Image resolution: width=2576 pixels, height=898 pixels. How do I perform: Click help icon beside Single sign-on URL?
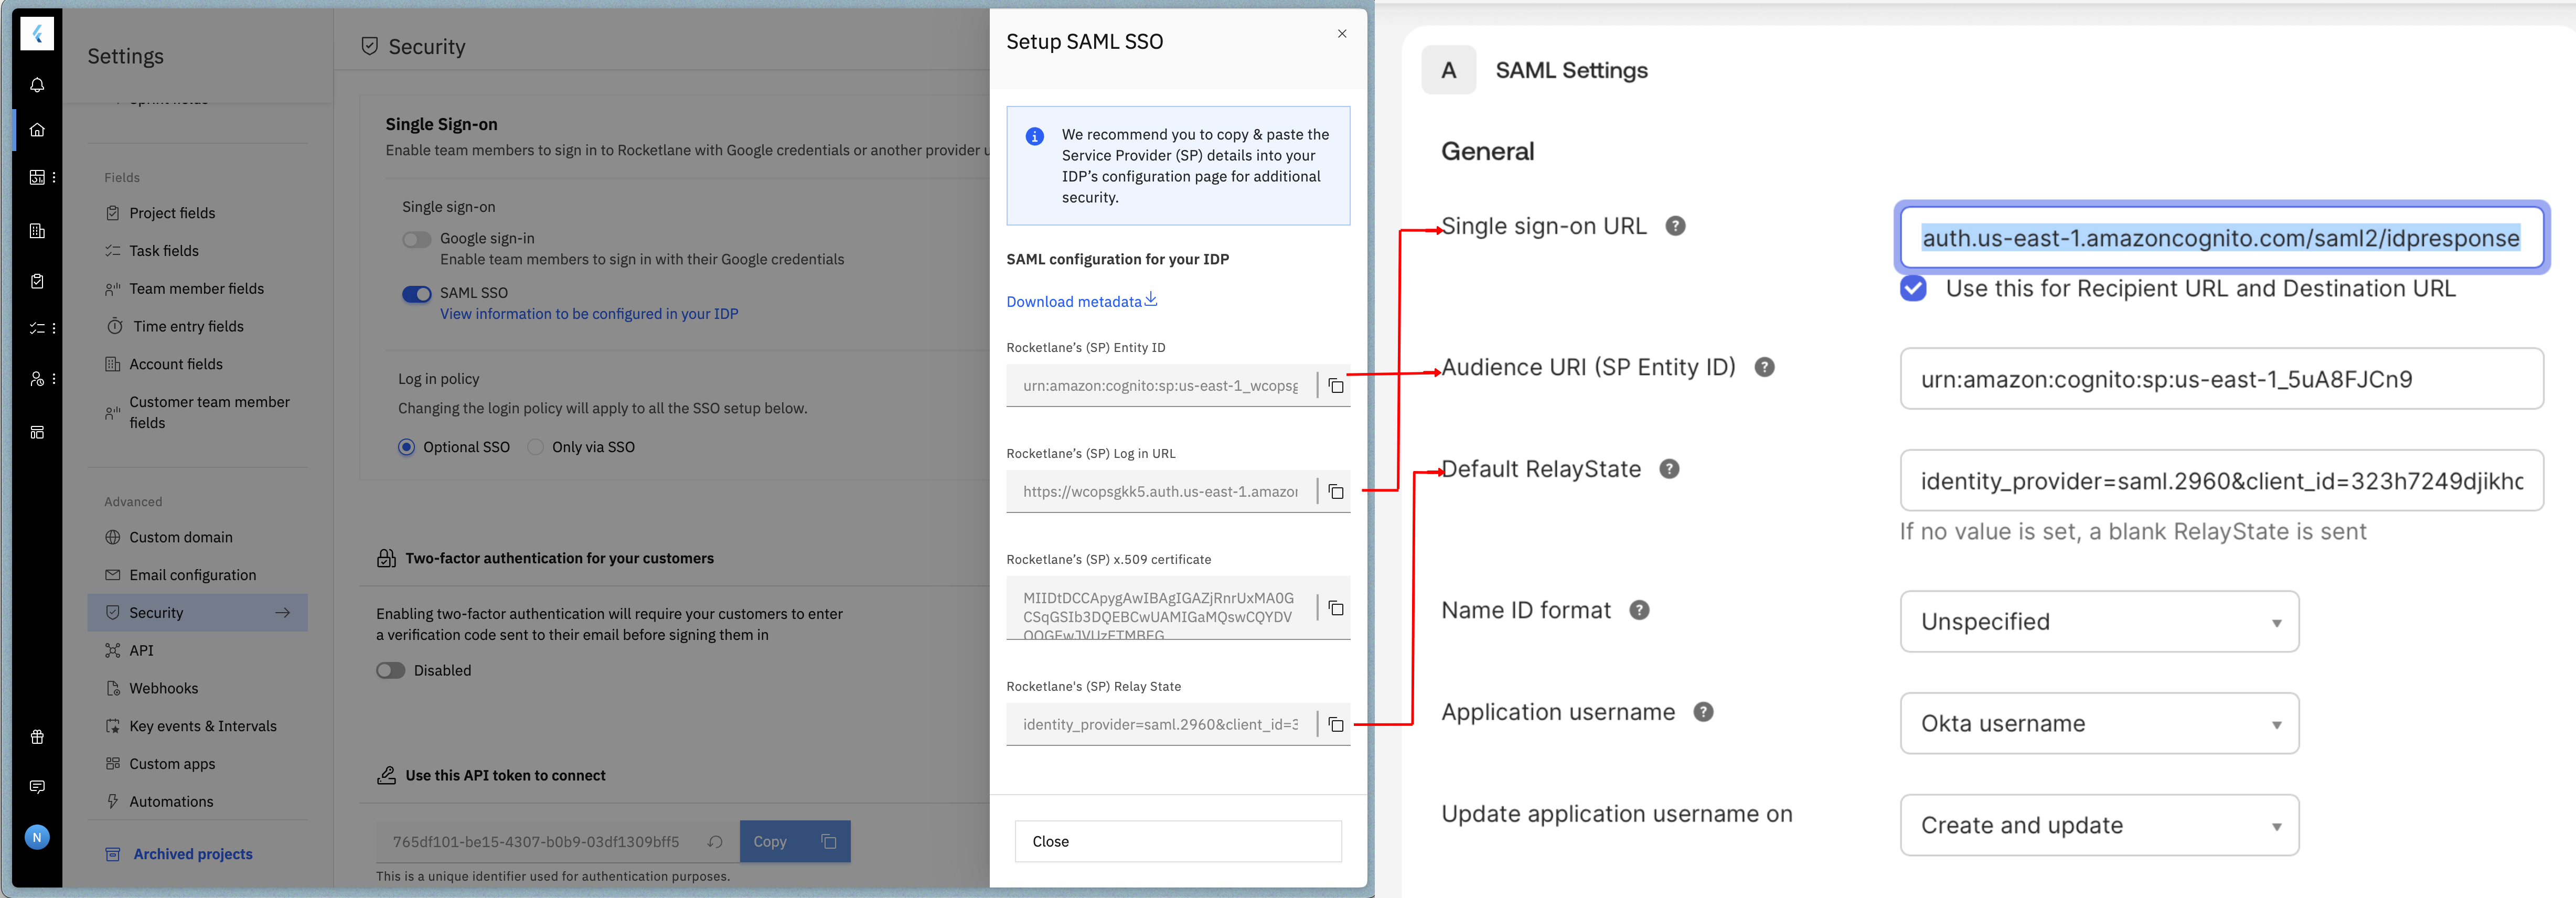pyautogui.click(x=1675, y=226)
